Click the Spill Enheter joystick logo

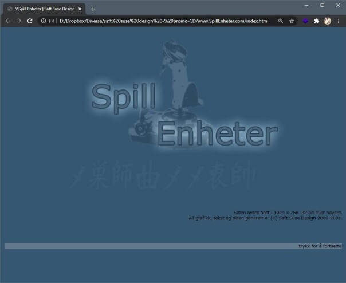point(182,96)
